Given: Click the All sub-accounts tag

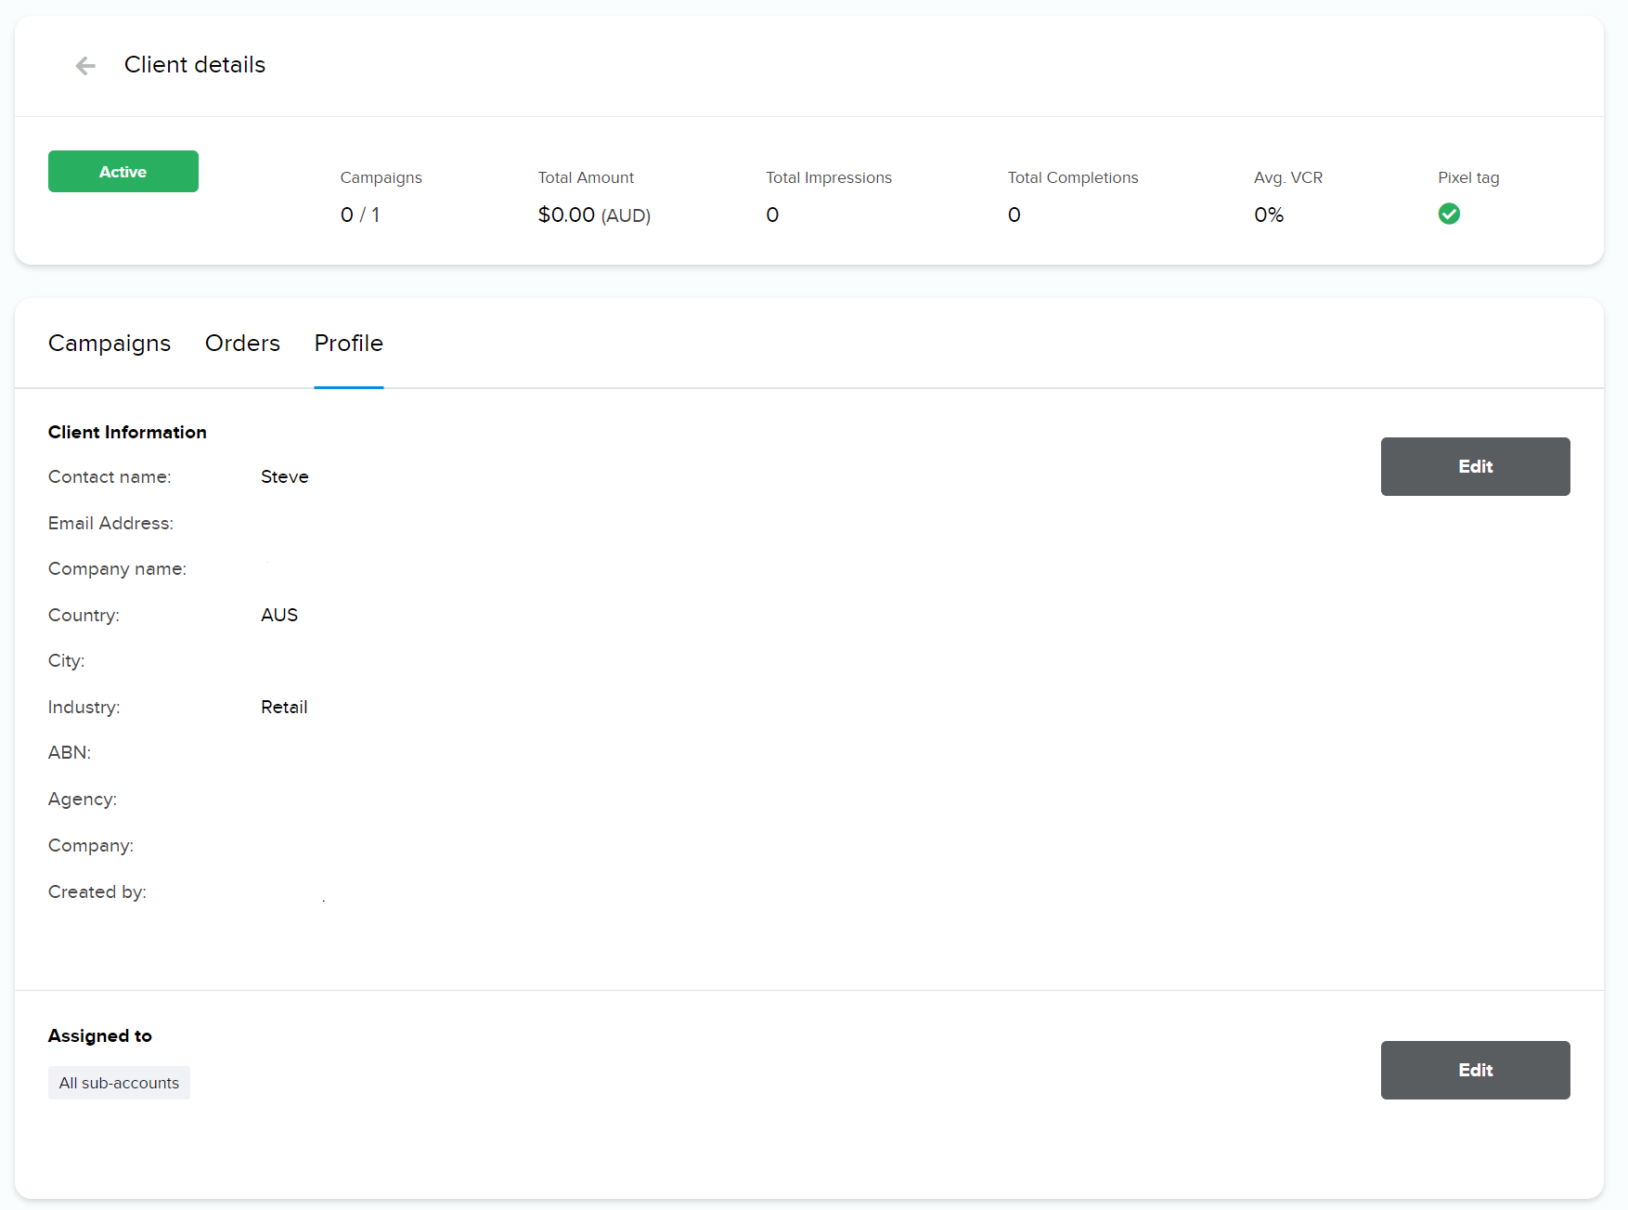Looking at the screenshot, I should [x=119, y=1083].
